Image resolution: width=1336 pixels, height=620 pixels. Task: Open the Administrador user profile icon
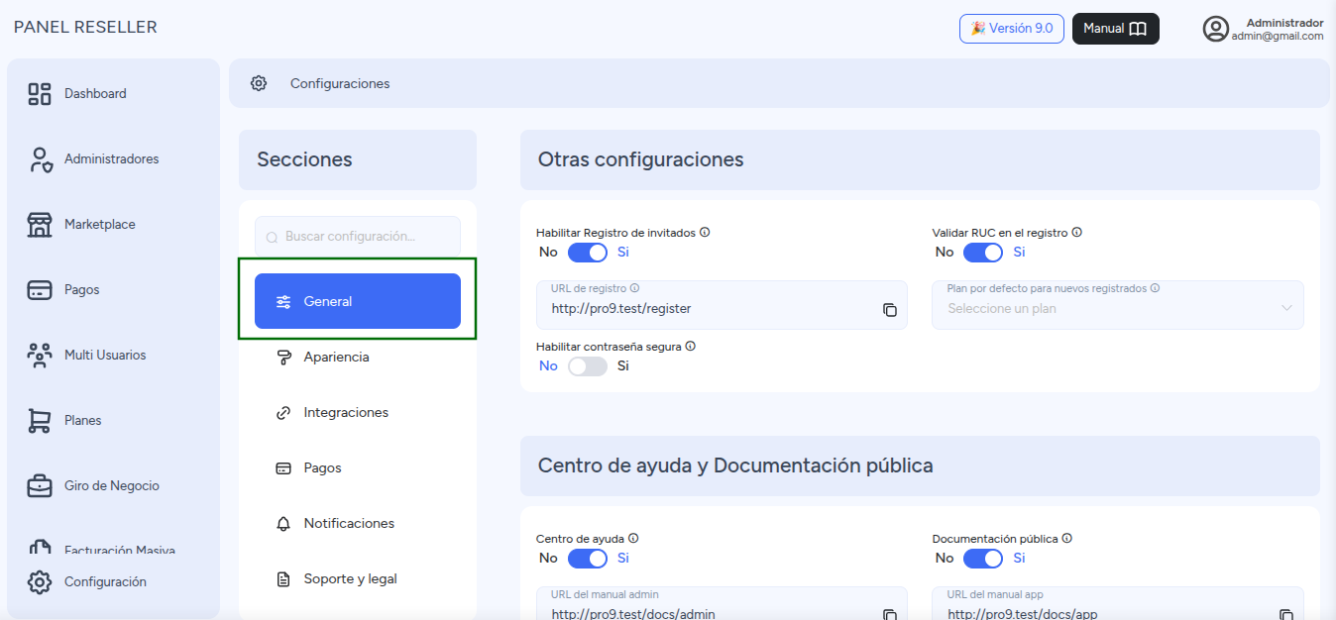pyautogui.click(x=1216, y=29)
